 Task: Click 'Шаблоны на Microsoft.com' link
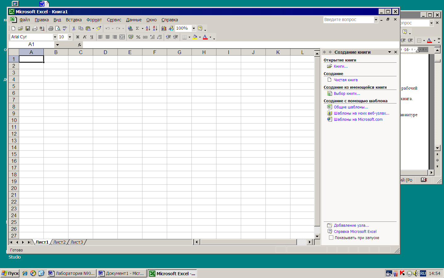point(358,120)
